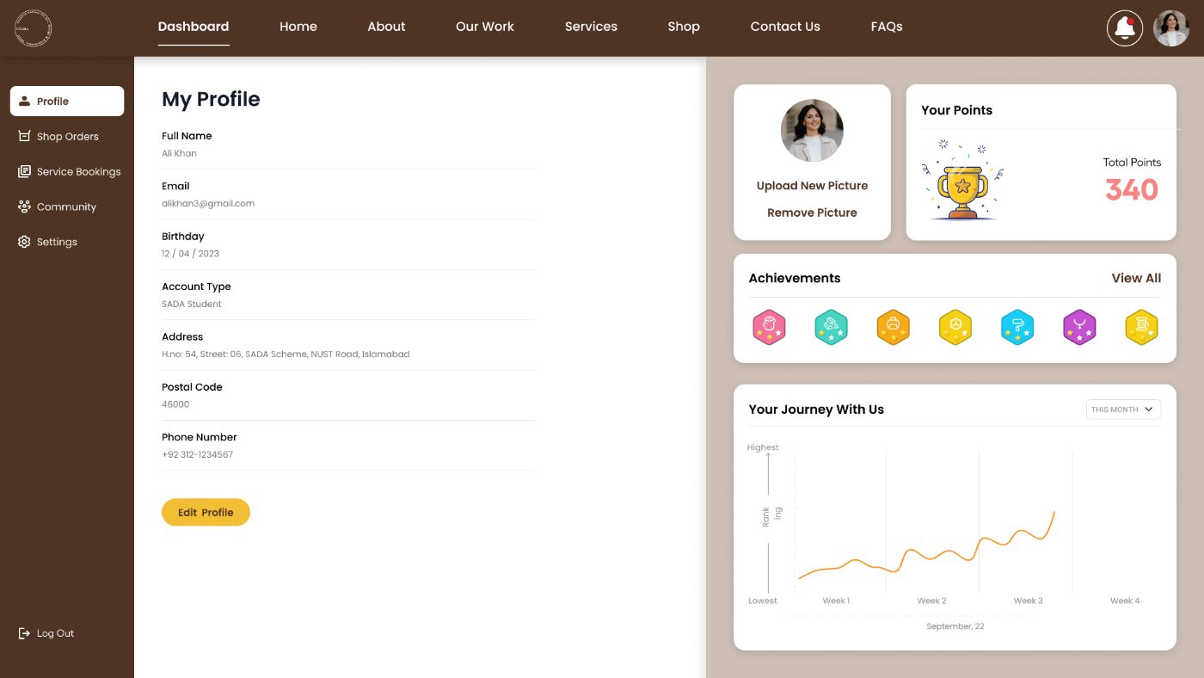1204x678 pixels.
Task: View All achievements
Action: click(1136, 278)
